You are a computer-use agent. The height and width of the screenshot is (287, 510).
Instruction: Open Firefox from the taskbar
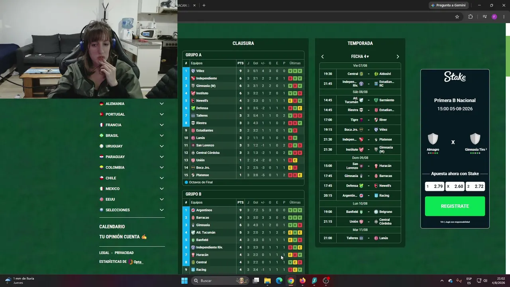(x=302, y=281)
